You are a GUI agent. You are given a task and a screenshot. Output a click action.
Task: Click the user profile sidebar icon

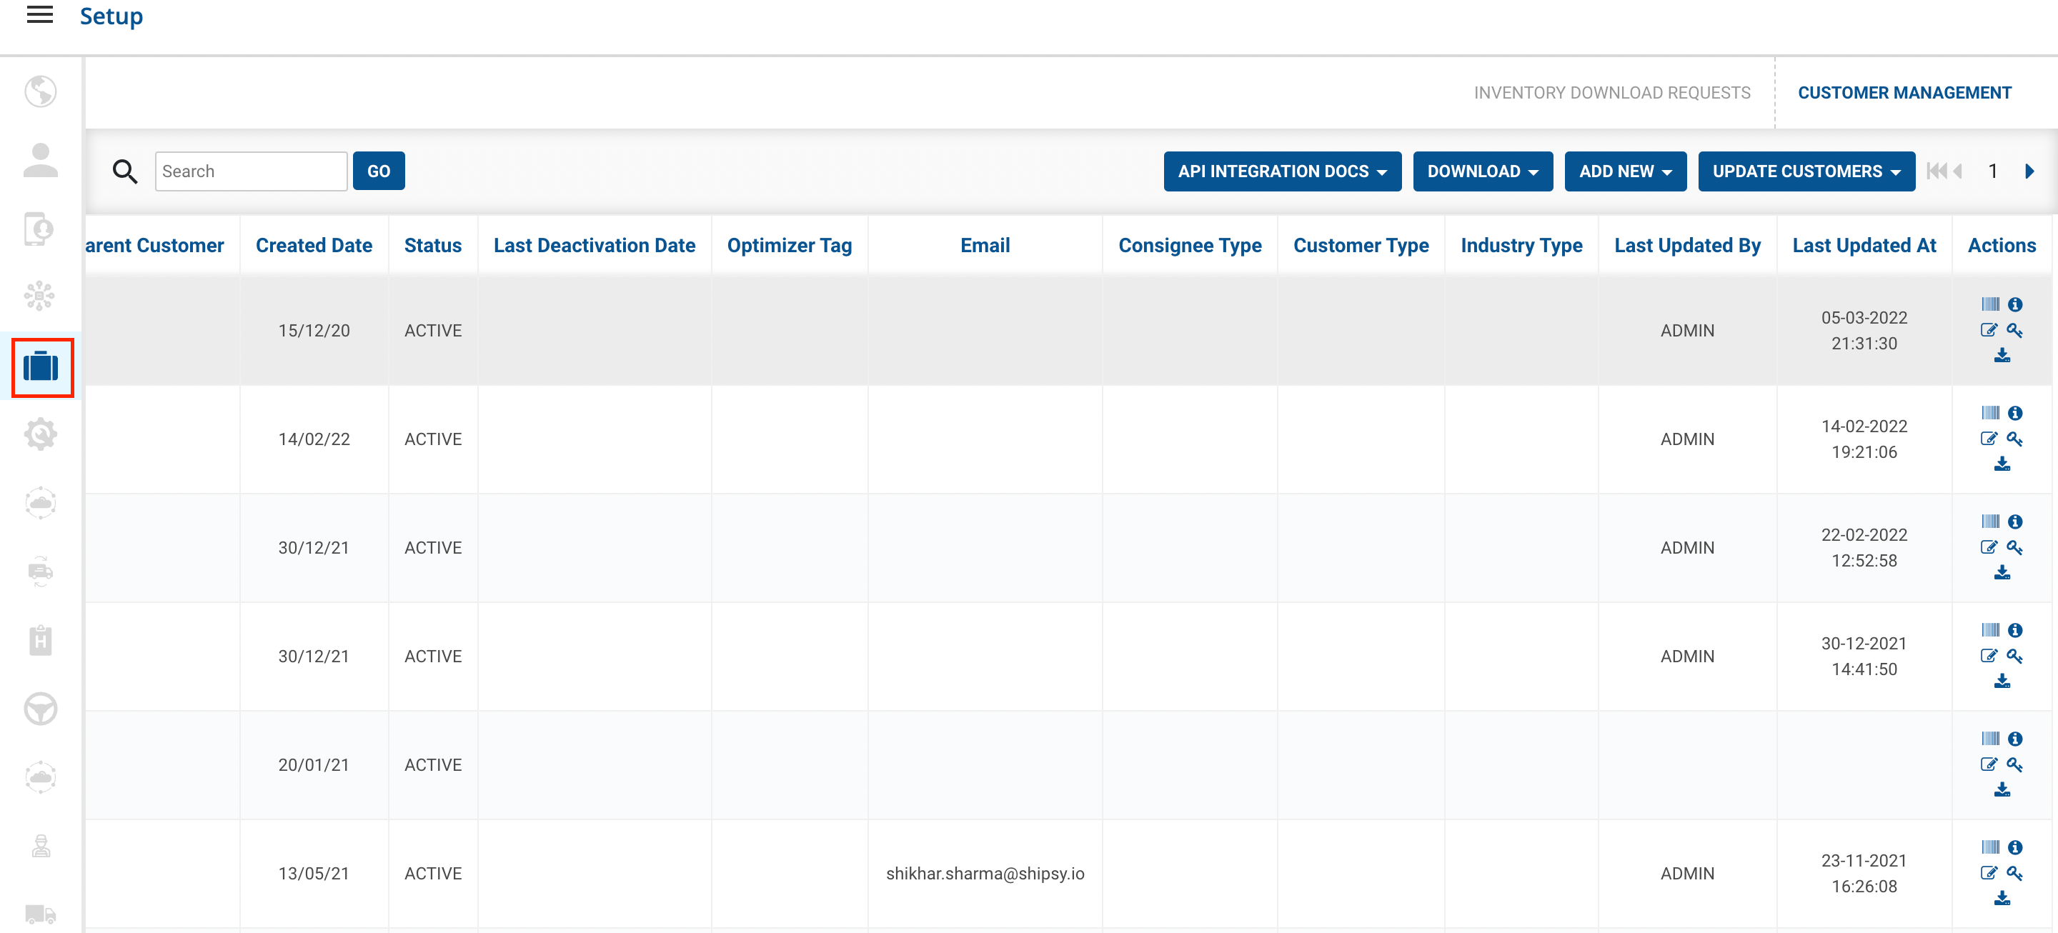[x=40, y=160]
